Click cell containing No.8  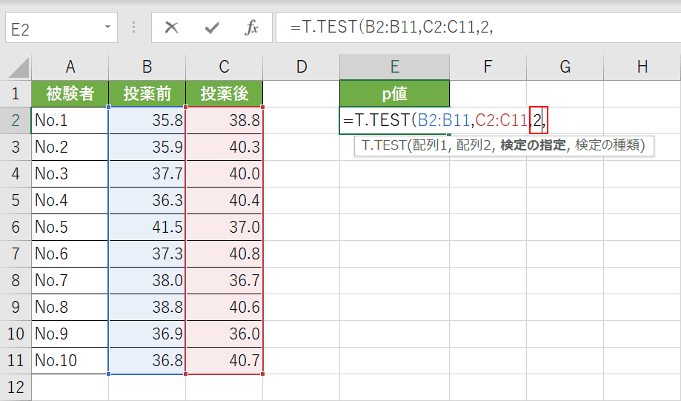tap(70, 307)
